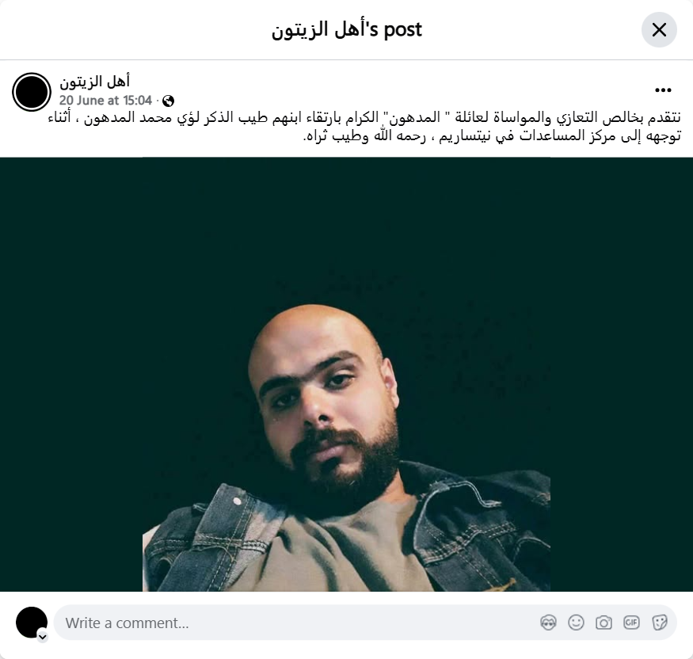The image size is (693, 659).
Task: Click the name لؤي محمد المدهون in text
Action: click(142, 118)
